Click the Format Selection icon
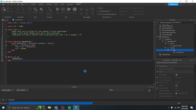196x110 pixels. (x=49, y=9)
